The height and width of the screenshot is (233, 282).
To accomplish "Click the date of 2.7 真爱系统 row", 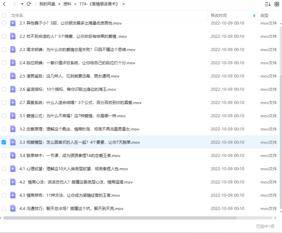I will coord(227,102).
